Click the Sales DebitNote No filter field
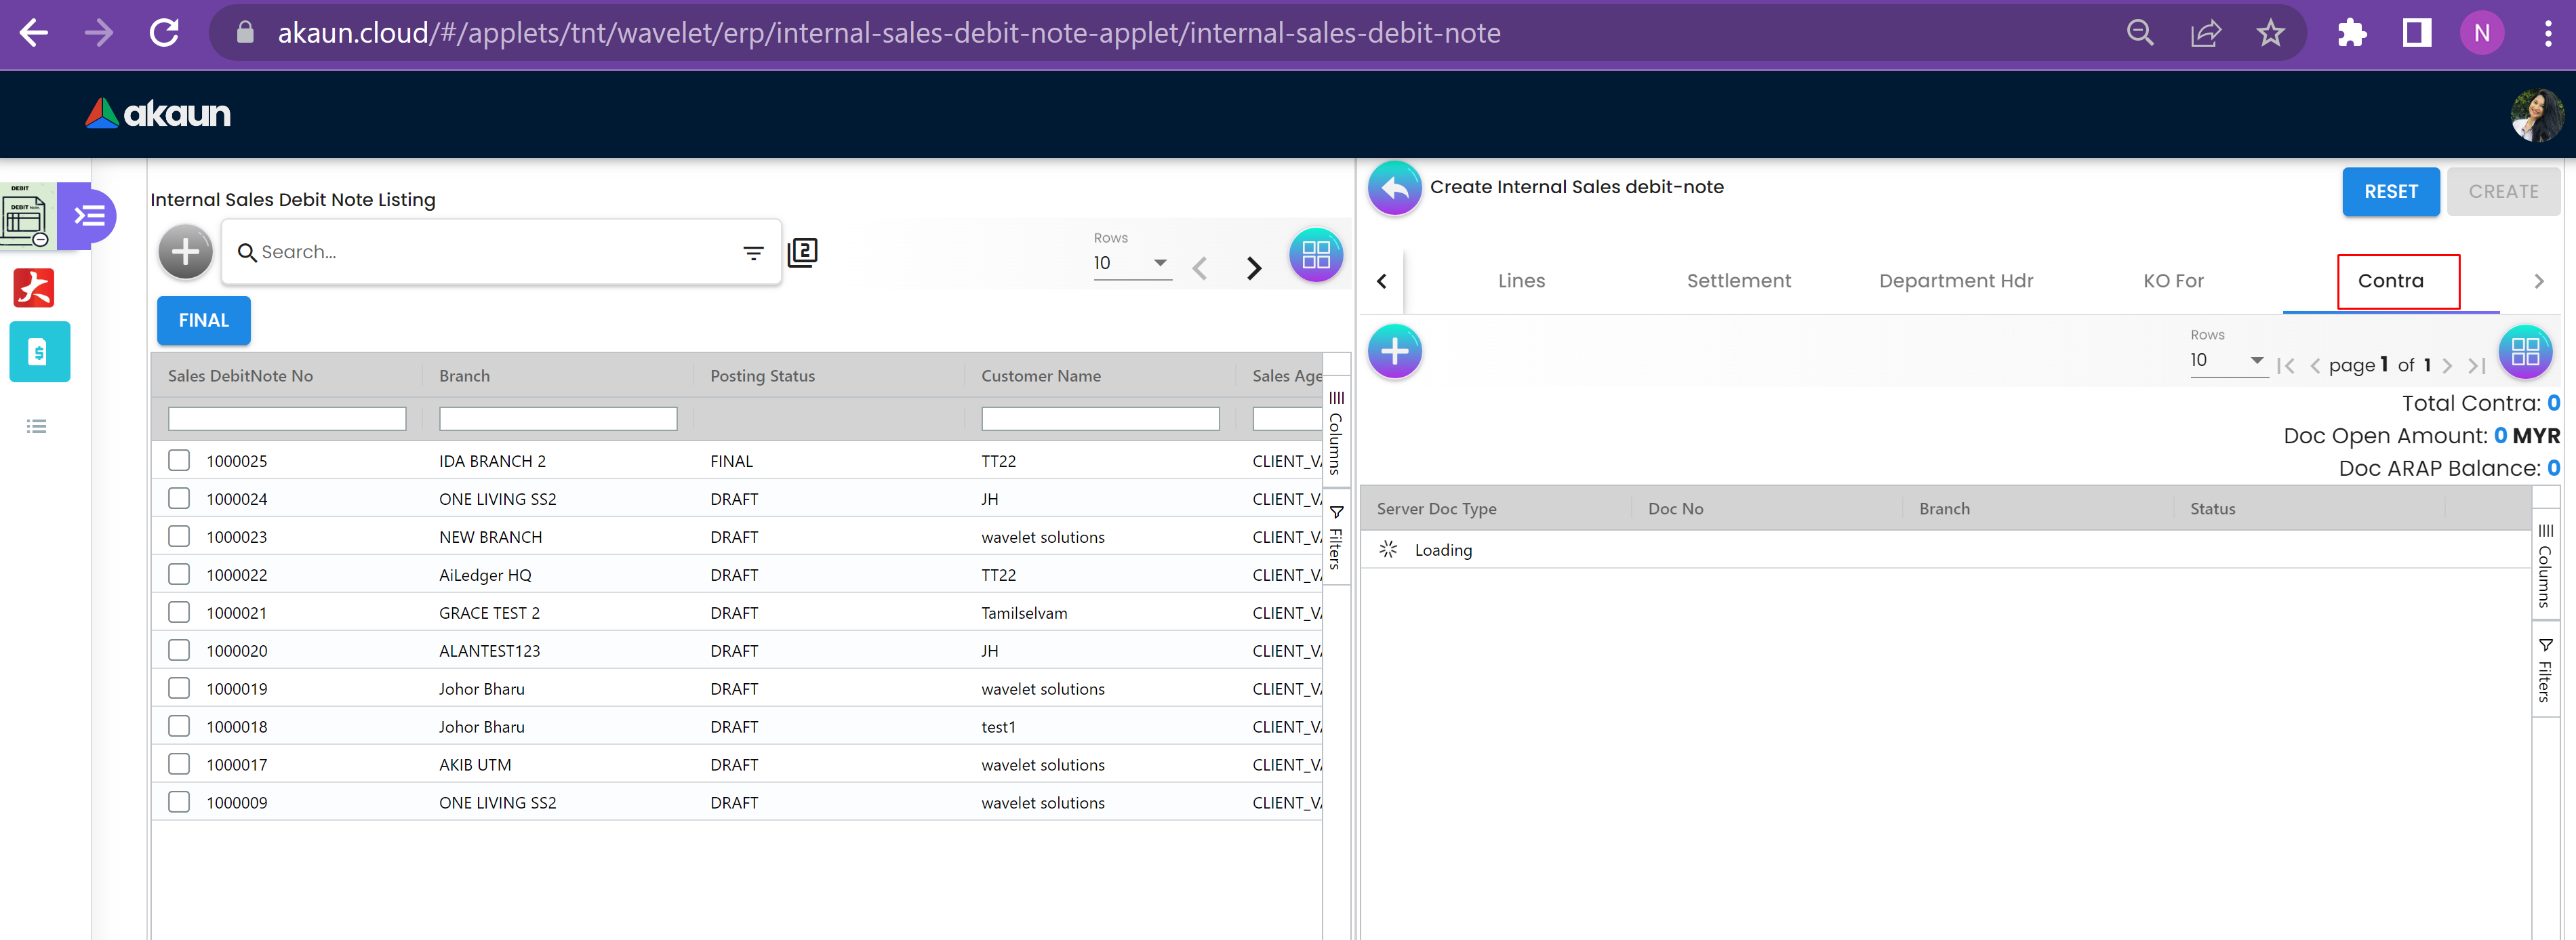 coord(287,418)
